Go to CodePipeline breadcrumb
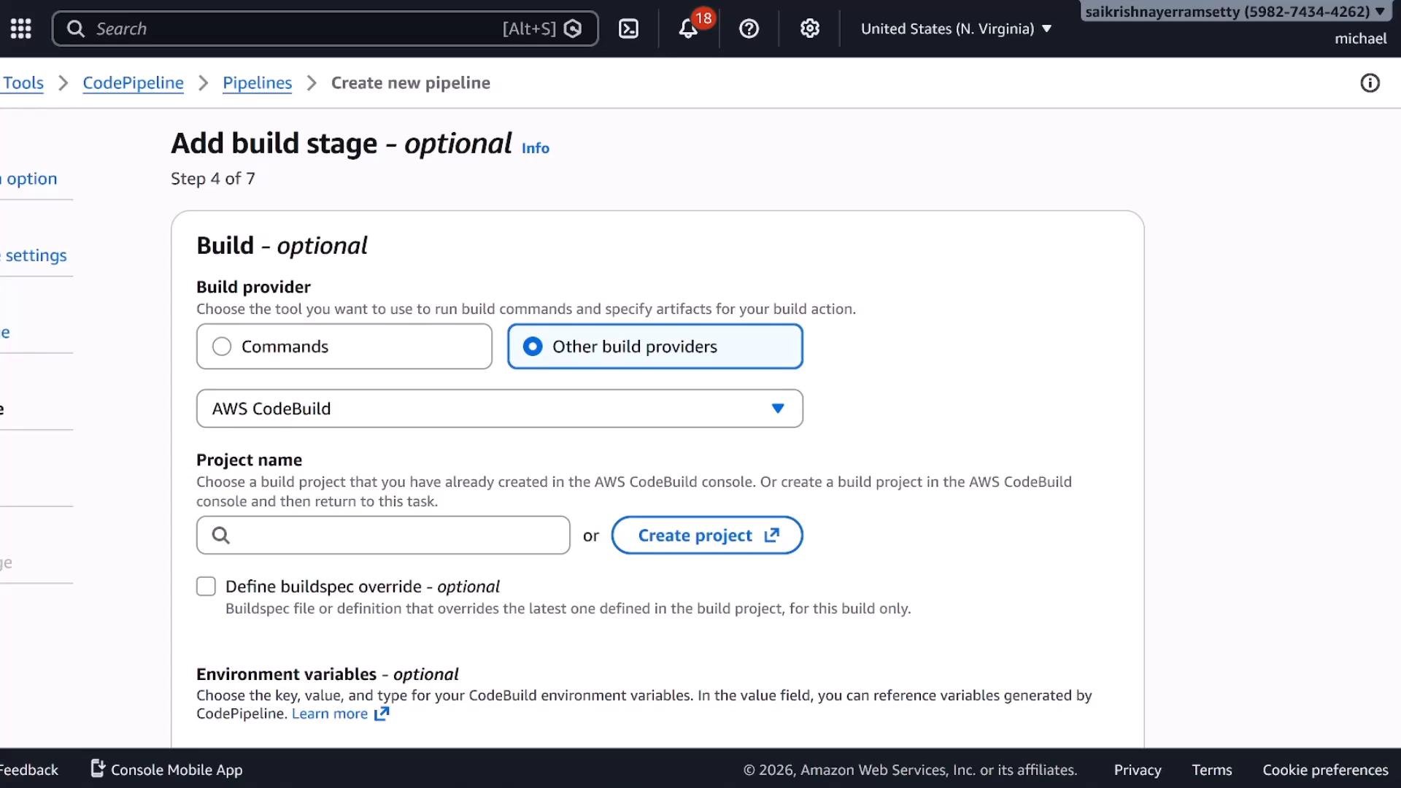The width and height of the screenshot is (1401, 788). [x=133, y=83]
